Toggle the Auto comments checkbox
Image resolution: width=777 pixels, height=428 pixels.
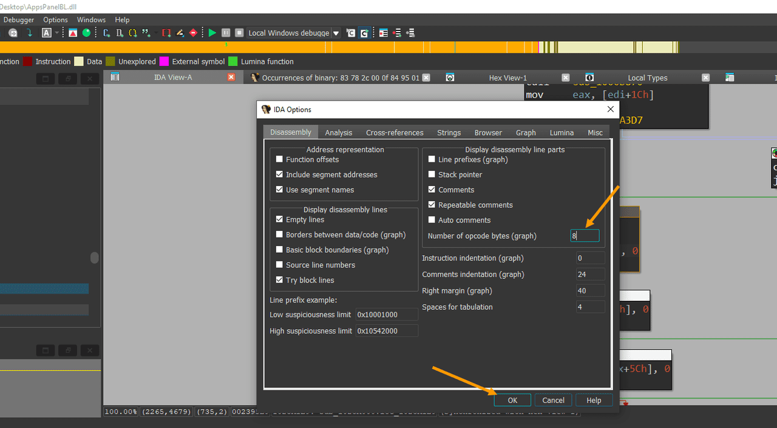pos(432,220)
